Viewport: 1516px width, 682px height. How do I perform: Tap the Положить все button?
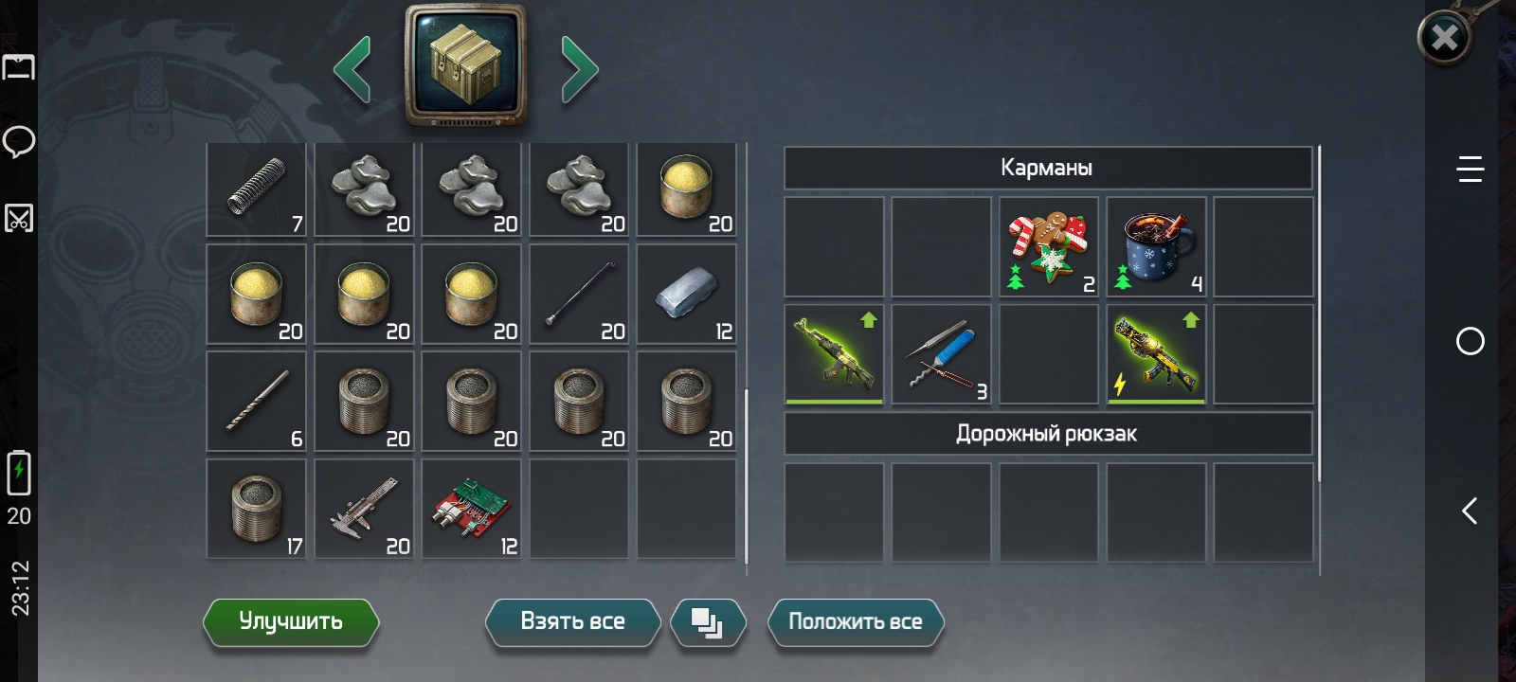(856, 622)
